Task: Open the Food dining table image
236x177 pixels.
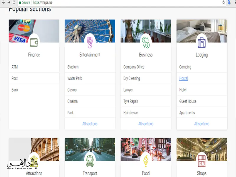Action: click(146, 150)
